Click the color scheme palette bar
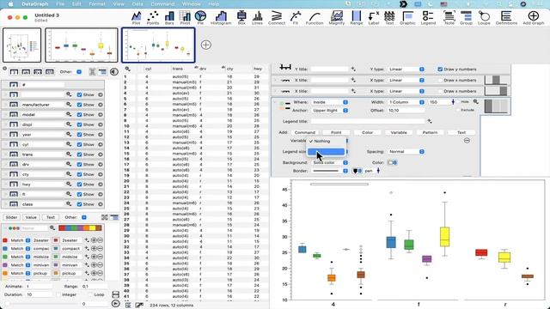Viewport: 550px width, 309px height. click(x=80, y=228)
